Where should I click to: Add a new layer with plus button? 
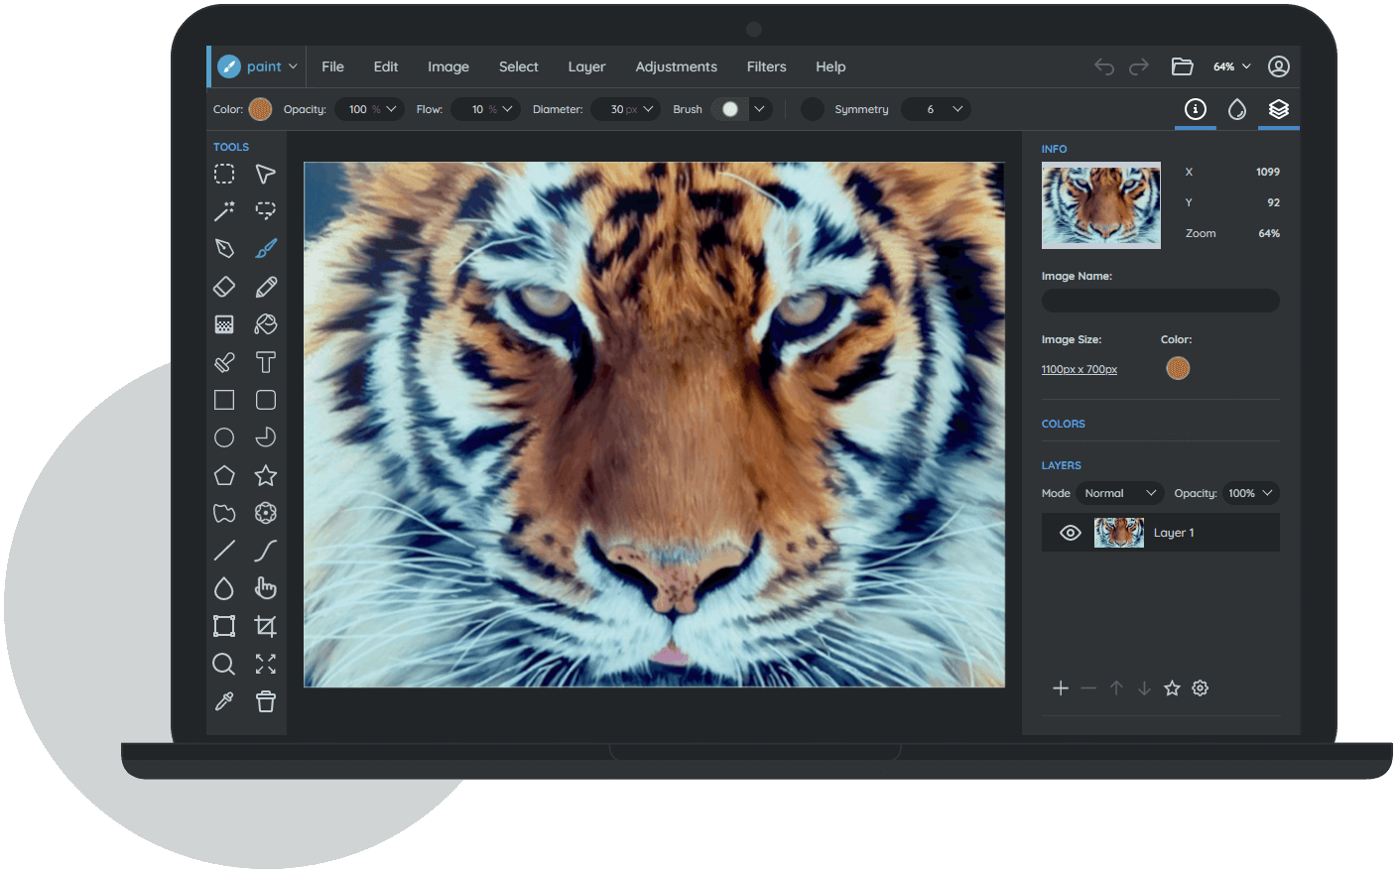coord(1061,688)
